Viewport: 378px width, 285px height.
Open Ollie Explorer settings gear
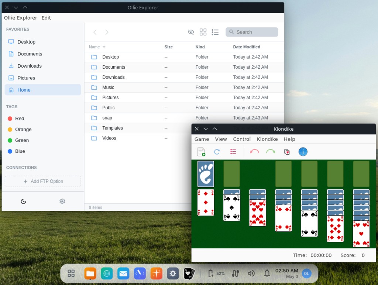click(62, 201)
